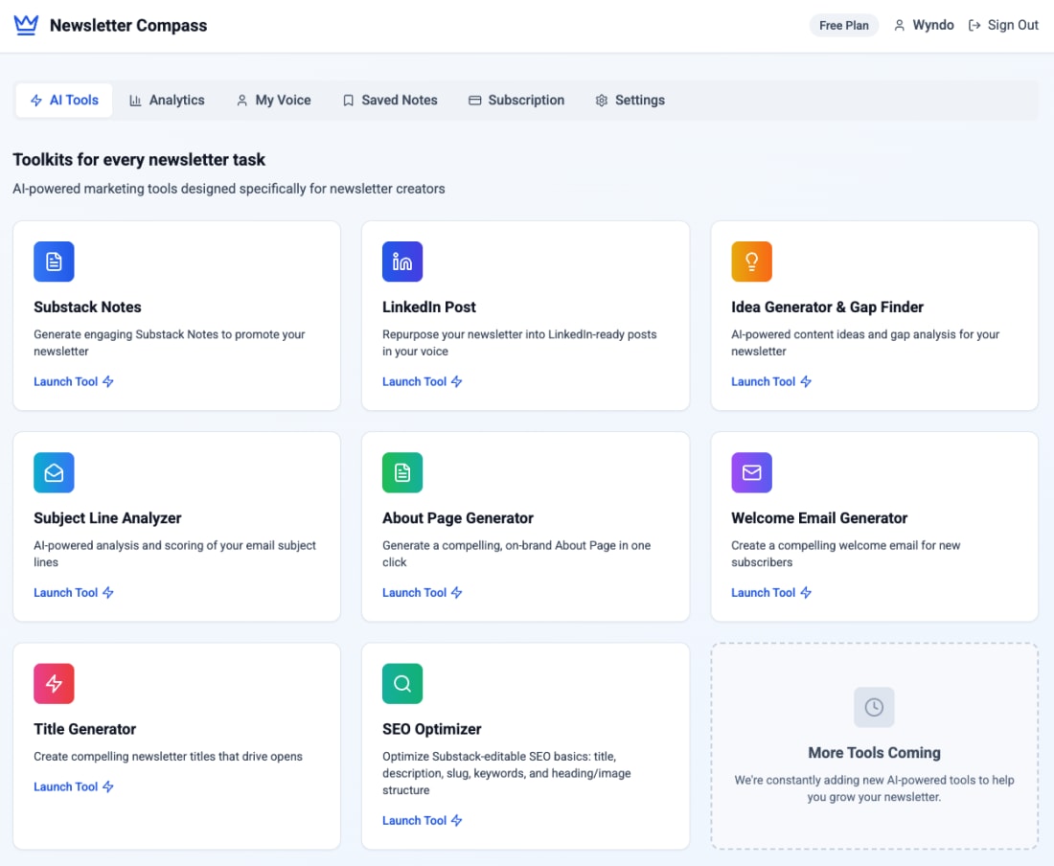Image resolution: width=1054 pixels, height=866 pixels.
Task: Click the person icon in My Voice tab
Action: (241, 100)
